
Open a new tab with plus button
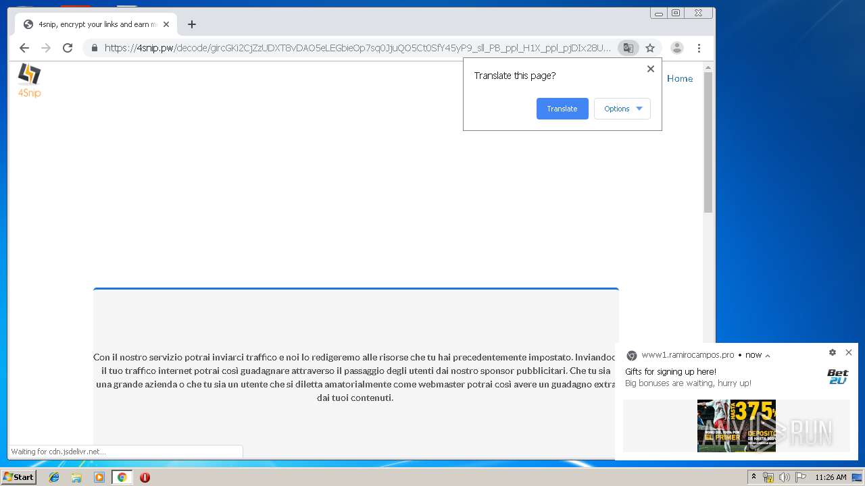(x=192, y=24)
